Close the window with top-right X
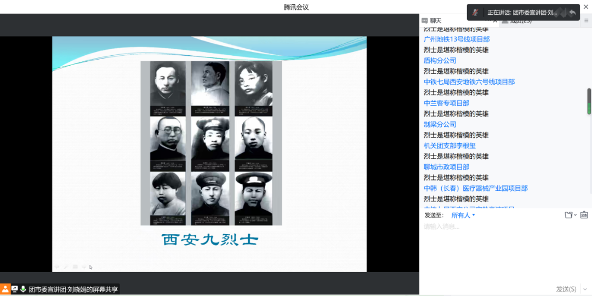Viewport: 592px width, 296px height. (585, 7)
